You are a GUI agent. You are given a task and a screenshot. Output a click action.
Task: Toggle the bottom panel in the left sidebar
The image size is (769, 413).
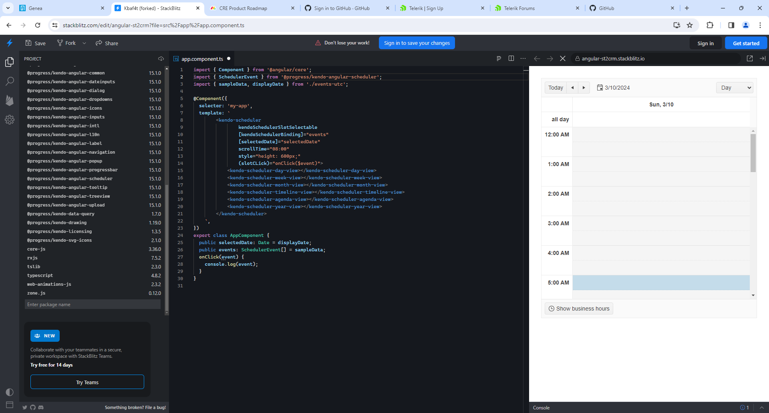coord(10,405)
